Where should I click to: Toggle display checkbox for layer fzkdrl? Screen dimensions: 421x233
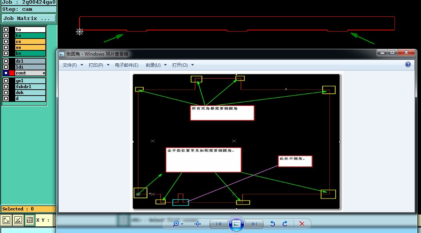click(6, 87)
